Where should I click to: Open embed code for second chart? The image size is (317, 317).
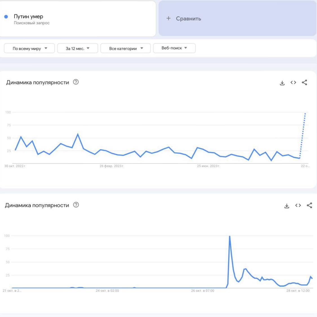298,206
